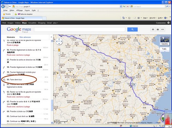This screenshot has width=172, height=128.
Task: Click the Home page icon in command bar
Action: [x=123, y=18]
